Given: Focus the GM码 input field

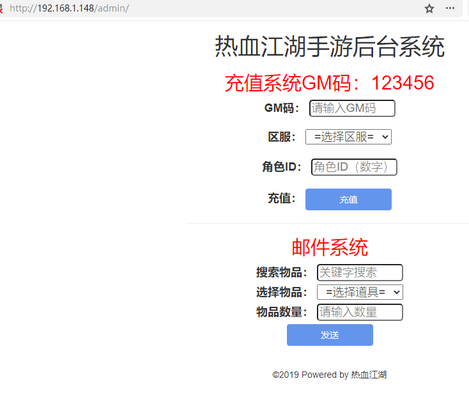Looking at the screenshot, I should click(x=352, y=108).
